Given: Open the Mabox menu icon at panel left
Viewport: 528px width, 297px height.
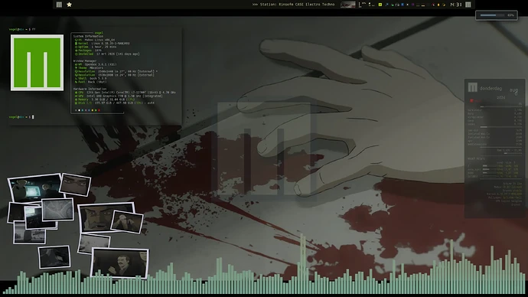Looking at the screenshot, I should [59, 5].
